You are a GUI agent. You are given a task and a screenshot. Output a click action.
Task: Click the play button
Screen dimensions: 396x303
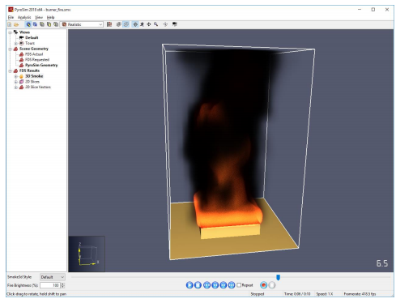(189, 285)
